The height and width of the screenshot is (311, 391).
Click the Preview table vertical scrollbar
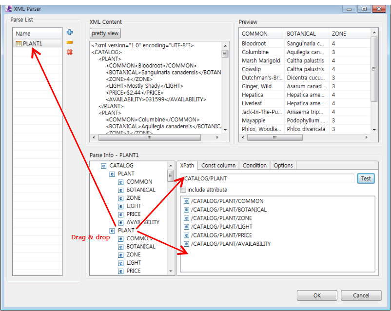click(374, 68)
